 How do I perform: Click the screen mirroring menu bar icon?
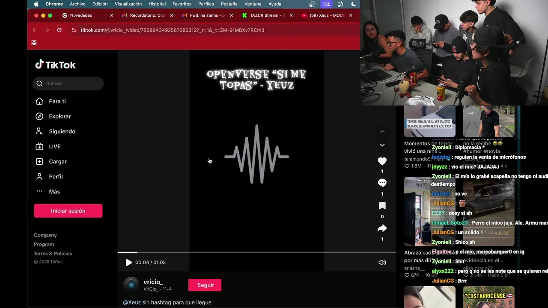coord(327,4)
